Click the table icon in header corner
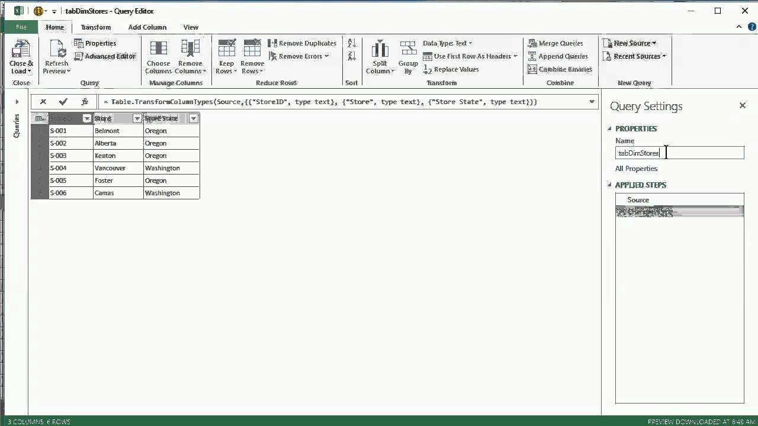The width and height of the screenshot is (758, 426). pyautogui.click(x=40, y=118)
